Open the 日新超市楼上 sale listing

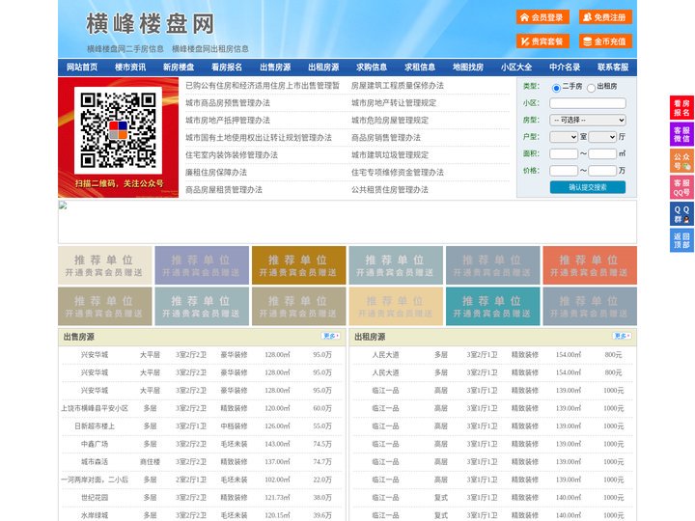click(x=95, y=426)
